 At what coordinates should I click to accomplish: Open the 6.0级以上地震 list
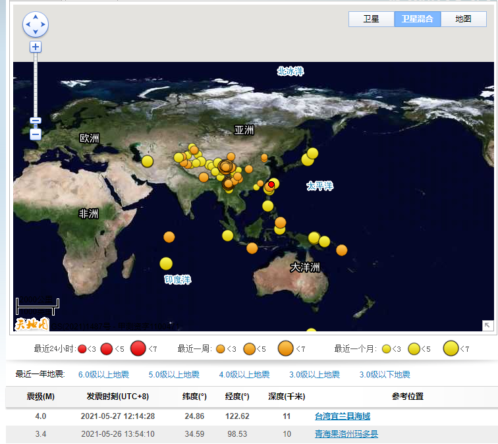tap(103, 375)
